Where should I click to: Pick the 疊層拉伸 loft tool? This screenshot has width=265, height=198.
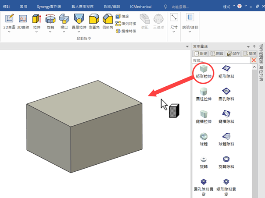point(79,21)
